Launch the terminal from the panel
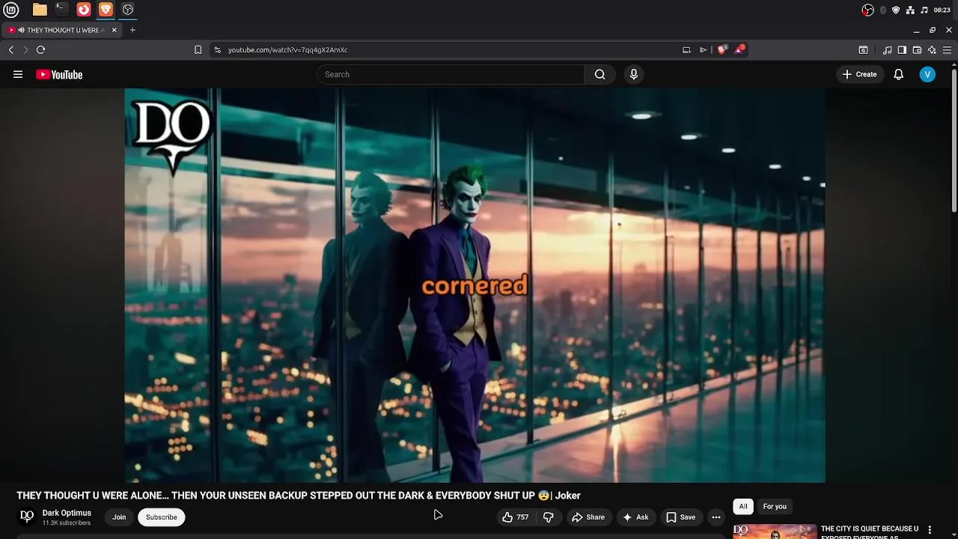 [61, 10]
